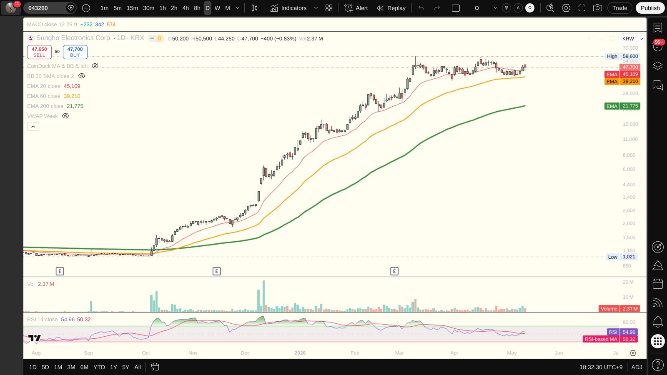Switch to the 1h interval
Screen dimensions: 667x375
pos(163,8)
